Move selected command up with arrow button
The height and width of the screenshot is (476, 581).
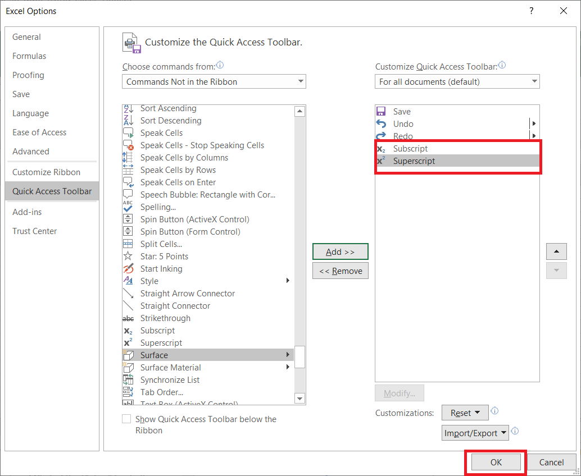[x=556, y=251]
